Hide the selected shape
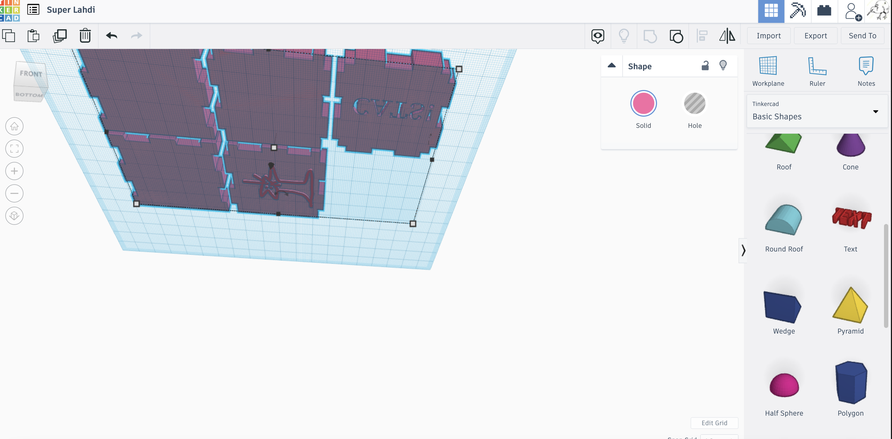This screenshot has height=439, width=892. (x=723, y=65)
